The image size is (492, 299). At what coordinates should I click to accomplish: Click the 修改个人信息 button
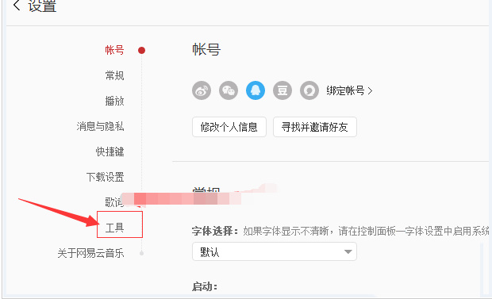[x=229, y=127]
